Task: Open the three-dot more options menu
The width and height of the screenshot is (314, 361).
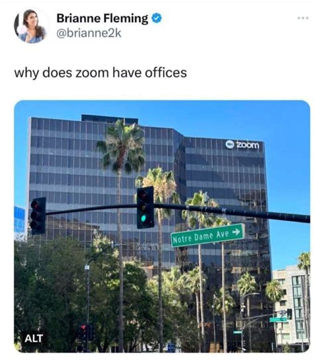Action: pyautogui.click(x=303, y=18)
